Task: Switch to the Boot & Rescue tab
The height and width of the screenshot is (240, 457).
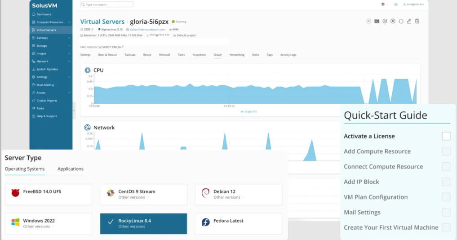Action: pyautogui.click(x=107, y=55)
